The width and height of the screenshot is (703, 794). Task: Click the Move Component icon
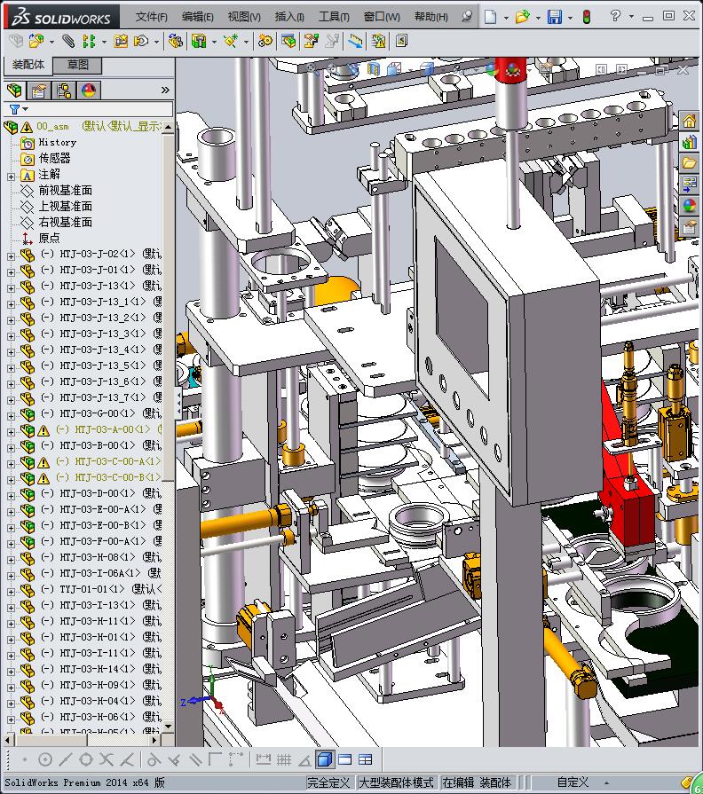point(141,41)
